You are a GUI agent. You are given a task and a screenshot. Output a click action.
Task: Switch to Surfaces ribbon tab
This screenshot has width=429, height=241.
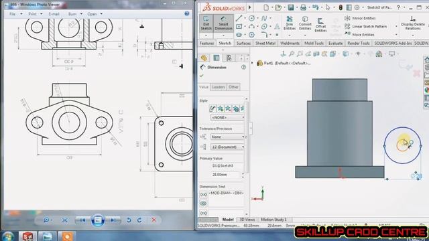[x=243, y=43]
